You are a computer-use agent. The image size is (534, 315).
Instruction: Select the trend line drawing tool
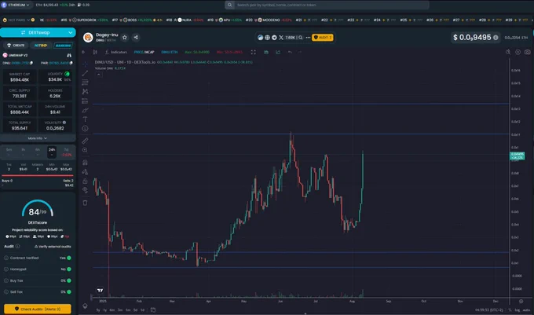tap(85, 73)
